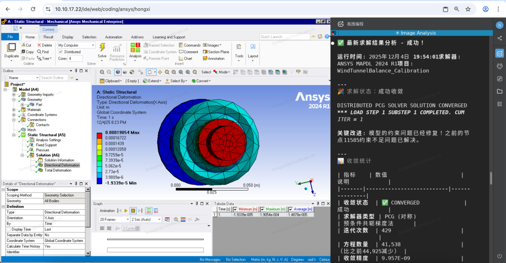Click the Search Outline field
Viewport: 506px width, 263px height.
(x=54, y=78)
